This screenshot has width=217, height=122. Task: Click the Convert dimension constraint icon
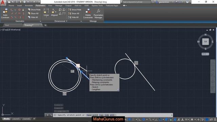coord(64,14)
